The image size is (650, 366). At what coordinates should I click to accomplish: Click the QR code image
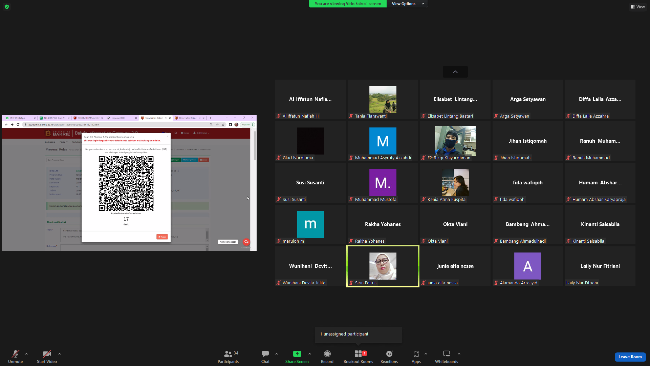pos(126,184)
